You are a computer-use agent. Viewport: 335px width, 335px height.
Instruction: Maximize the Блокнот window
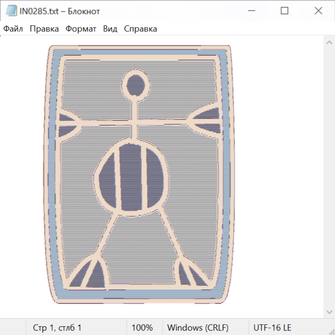tap(284, 11)
